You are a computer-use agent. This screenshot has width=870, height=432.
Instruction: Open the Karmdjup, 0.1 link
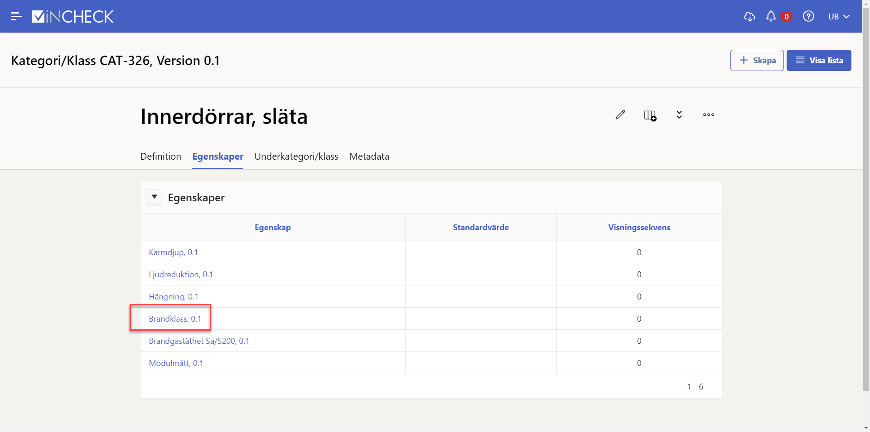(173, 252)
